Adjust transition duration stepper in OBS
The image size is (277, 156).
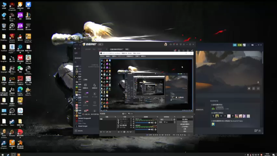[x=175, y=122]
